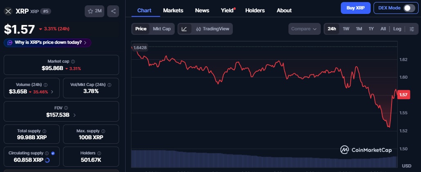Open 'Why is XRP's price down today?'
The width and height of the screenshot is (421, 172).
[x=47, y=43]
